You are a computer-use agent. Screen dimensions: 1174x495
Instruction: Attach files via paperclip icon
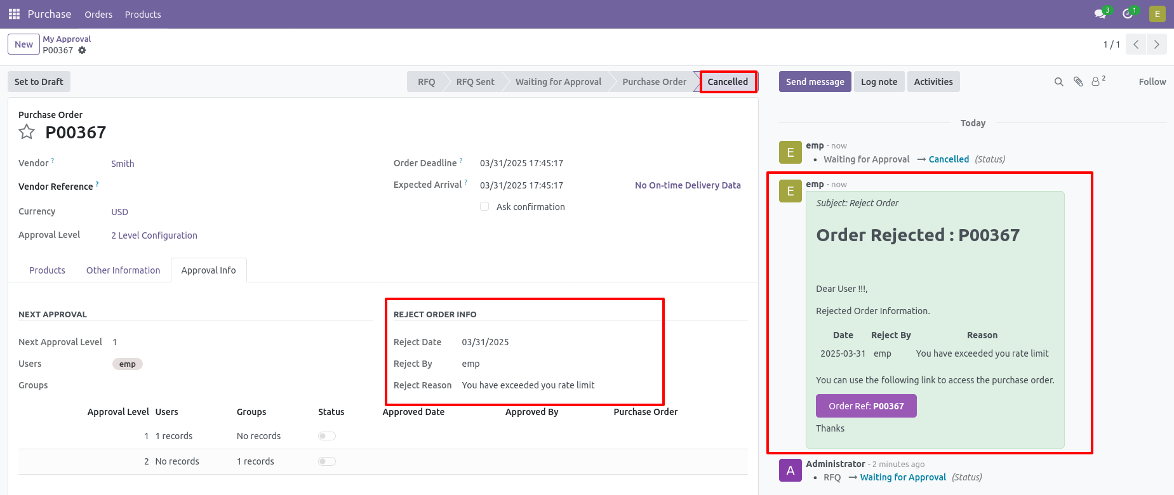click(x=1078, y=82)
